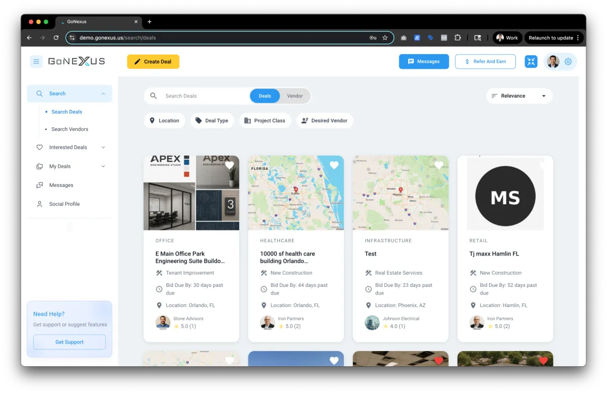This screenshot has height=394, width=607.
Task: Select the Deals search toggle
Action: point(265,96)
